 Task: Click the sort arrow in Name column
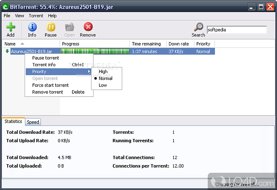22,44
